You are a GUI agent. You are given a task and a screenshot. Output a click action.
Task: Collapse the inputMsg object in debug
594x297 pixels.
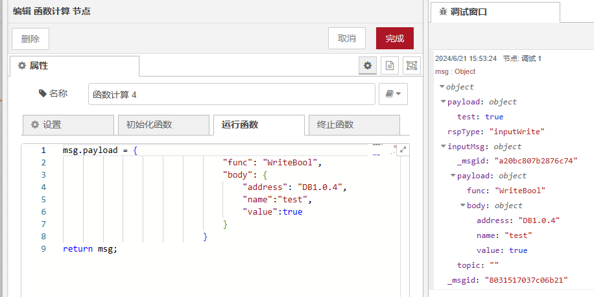(443, 147)
